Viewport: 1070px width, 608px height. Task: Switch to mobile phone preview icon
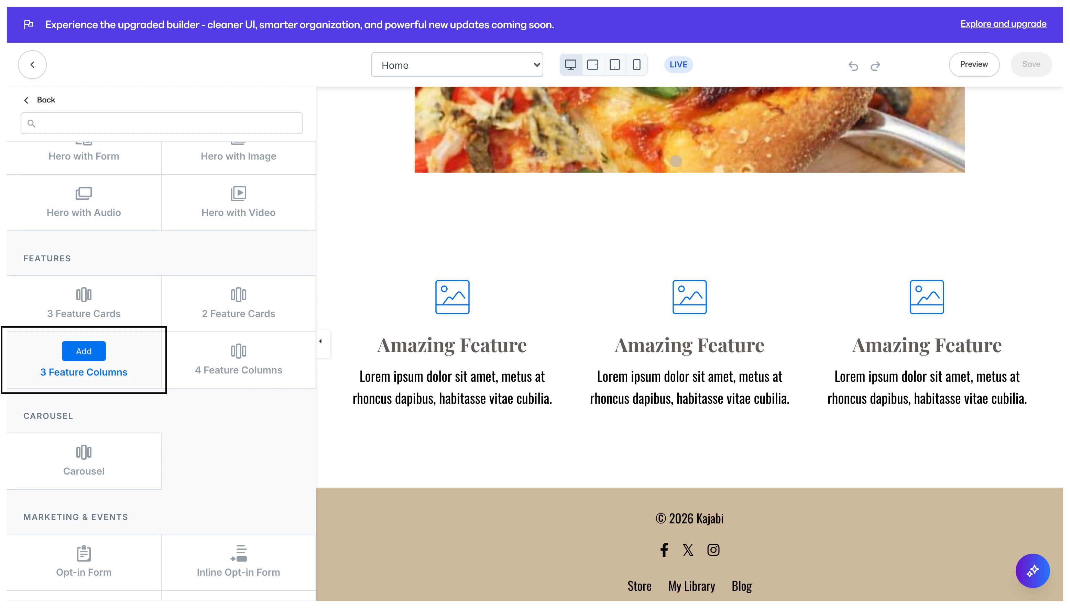(x=636, y=65)
